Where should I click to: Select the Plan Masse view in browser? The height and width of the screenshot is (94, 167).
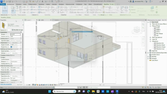pyautogui.click(x=159, y=34)
